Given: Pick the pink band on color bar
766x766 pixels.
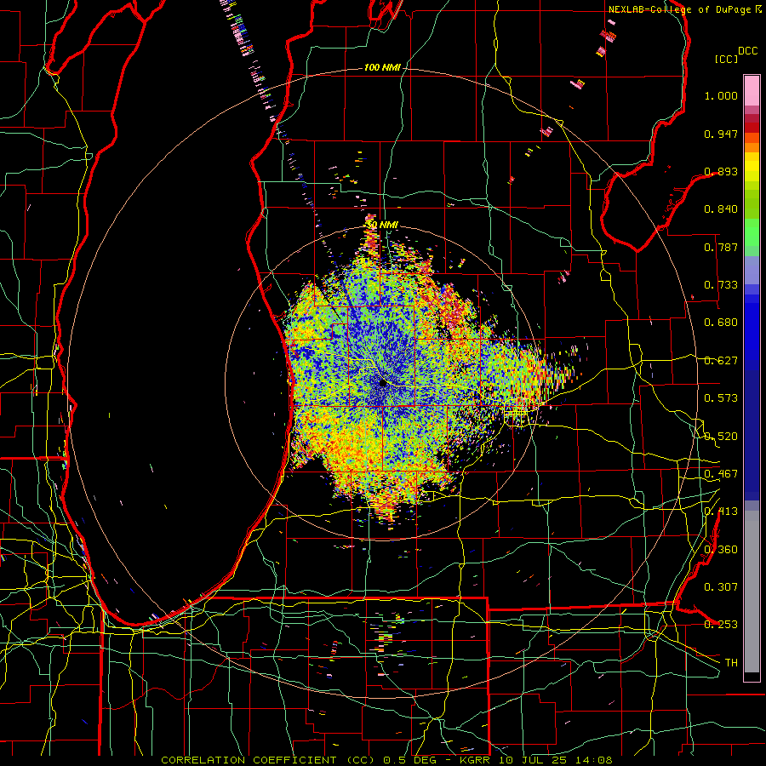Looking at the screenshot, I should click(752, 91).
